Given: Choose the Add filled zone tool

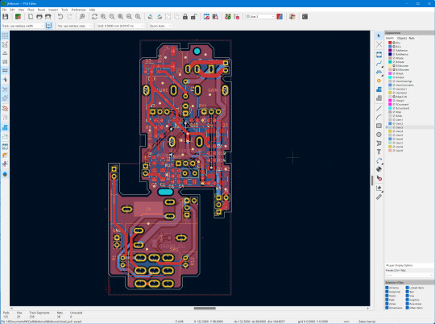Looking at the screenshot, I should point(379,89).
